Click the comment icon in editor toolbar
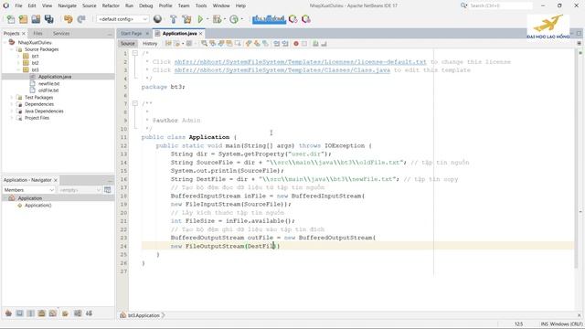Viewport: 585px width, 329px height. 315,44
